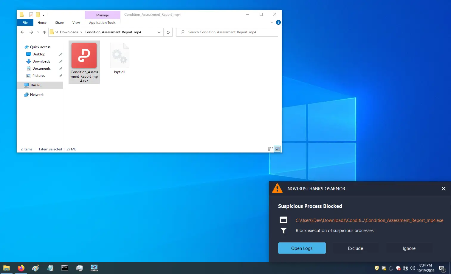Image resolution: width=451 pixels, height=274 pixels.
Task: Go back with the Back arrow
Action: point(22,32)
